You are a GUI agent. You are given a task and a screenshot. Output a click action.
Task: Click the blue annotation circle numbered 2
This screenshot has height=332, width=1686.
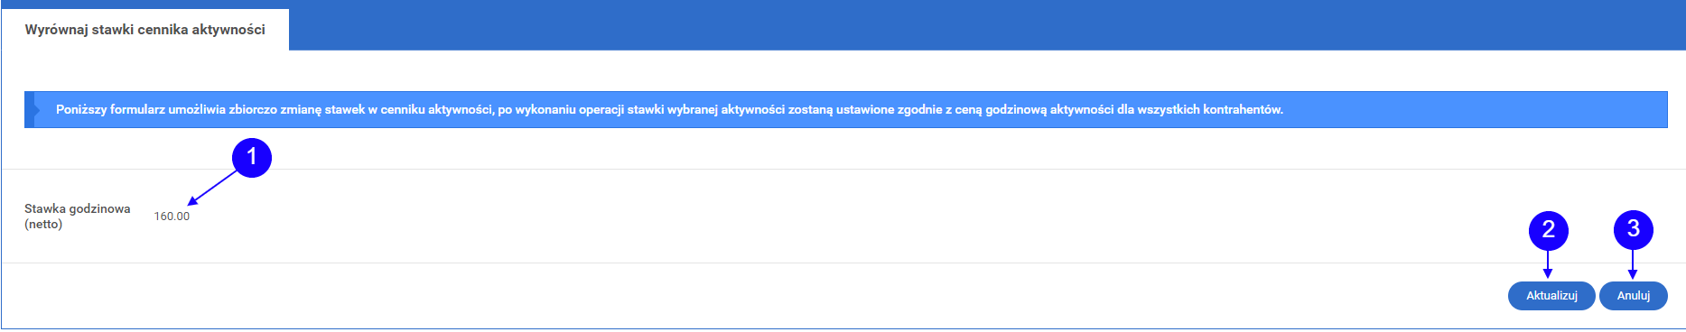pos(1548,229)
